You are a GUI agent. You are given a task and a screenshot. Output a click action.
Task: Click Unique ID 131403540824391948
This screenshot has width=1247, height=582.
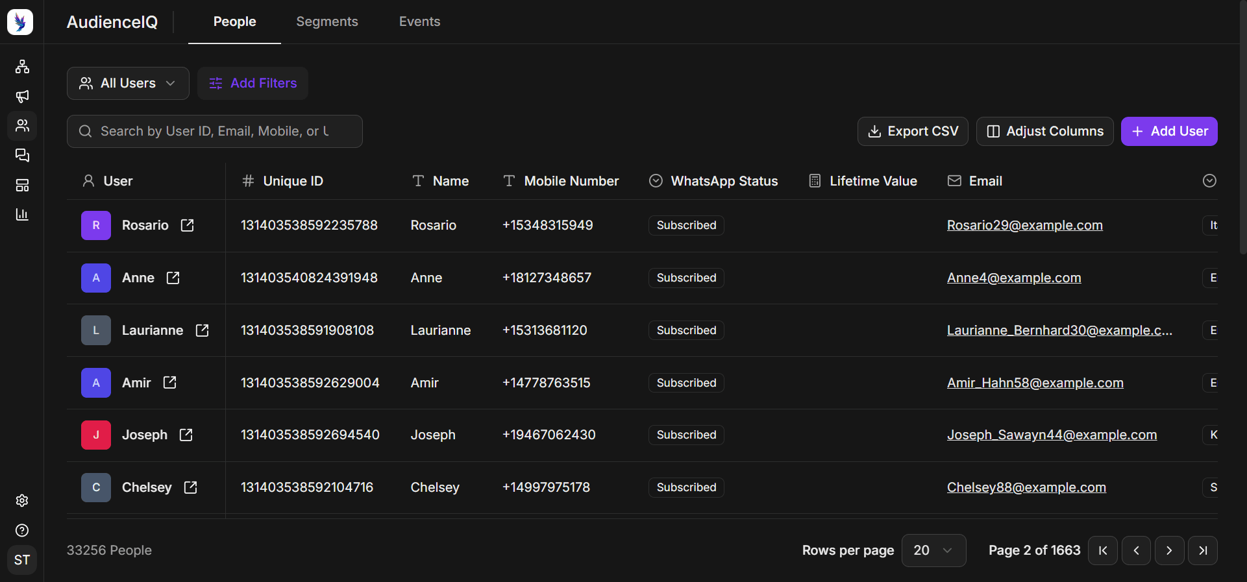(x=309, y=278)
